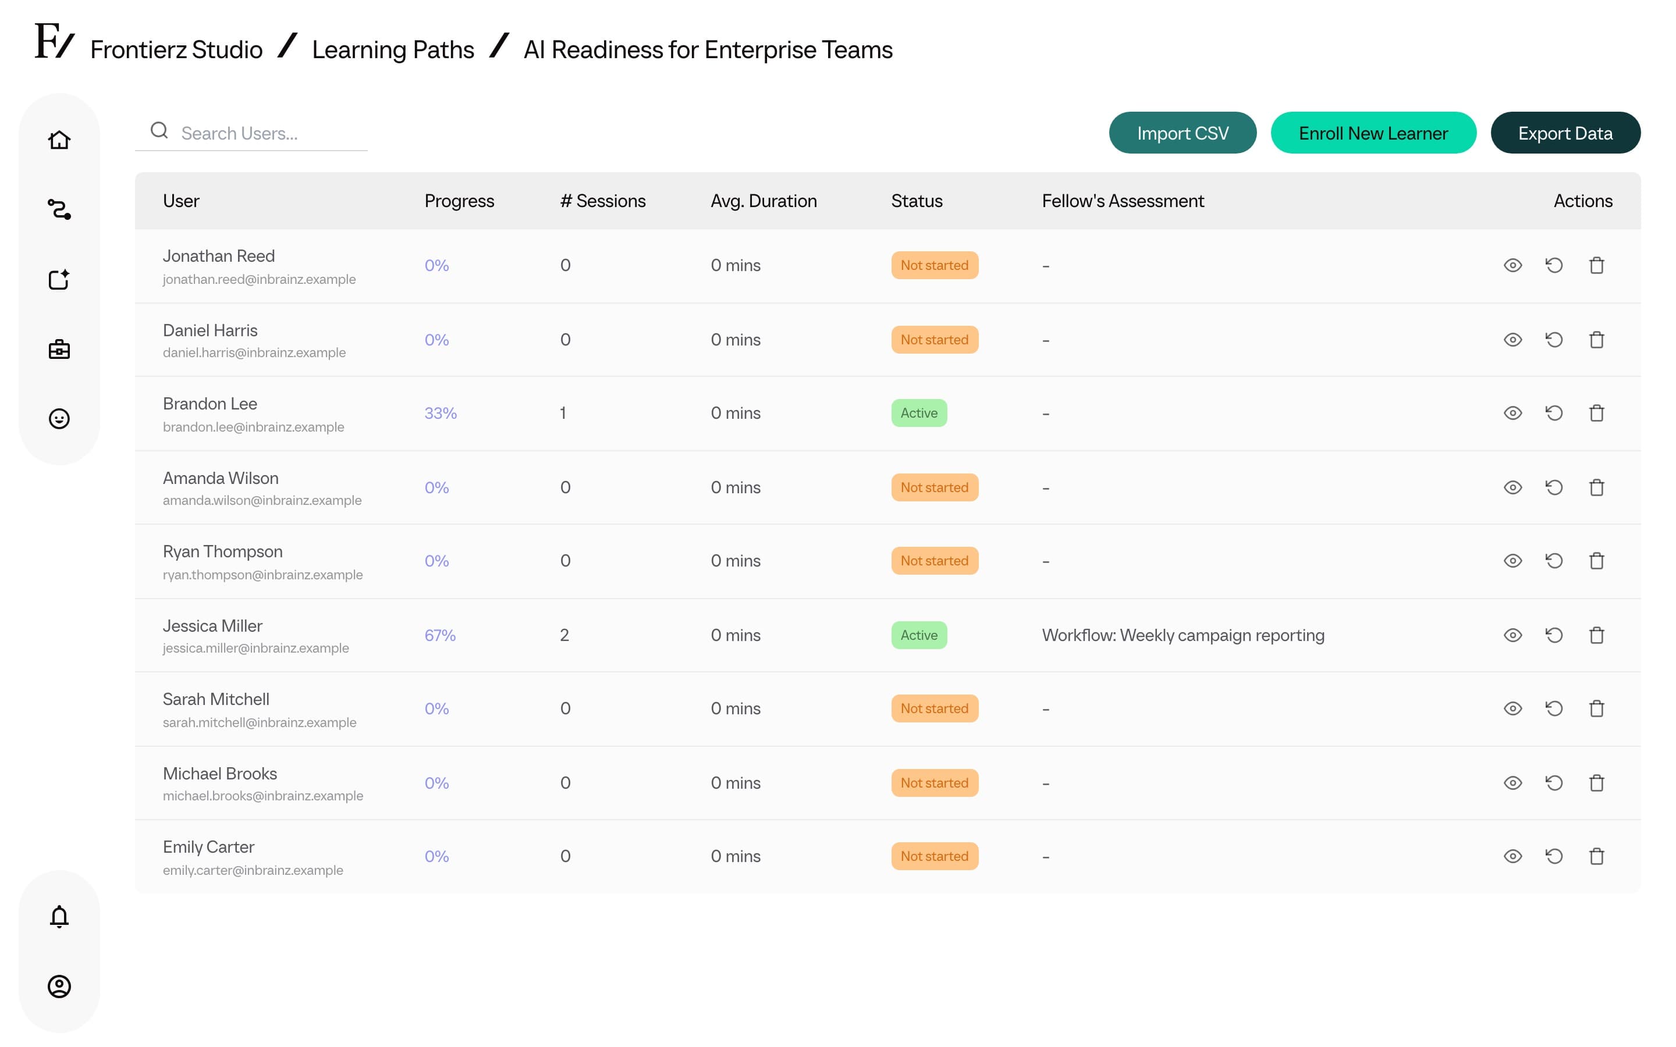The width and height of the screenshot is (1676, 1047).
Task: Open notifications bell icon
Action: (x=59, y=916)
